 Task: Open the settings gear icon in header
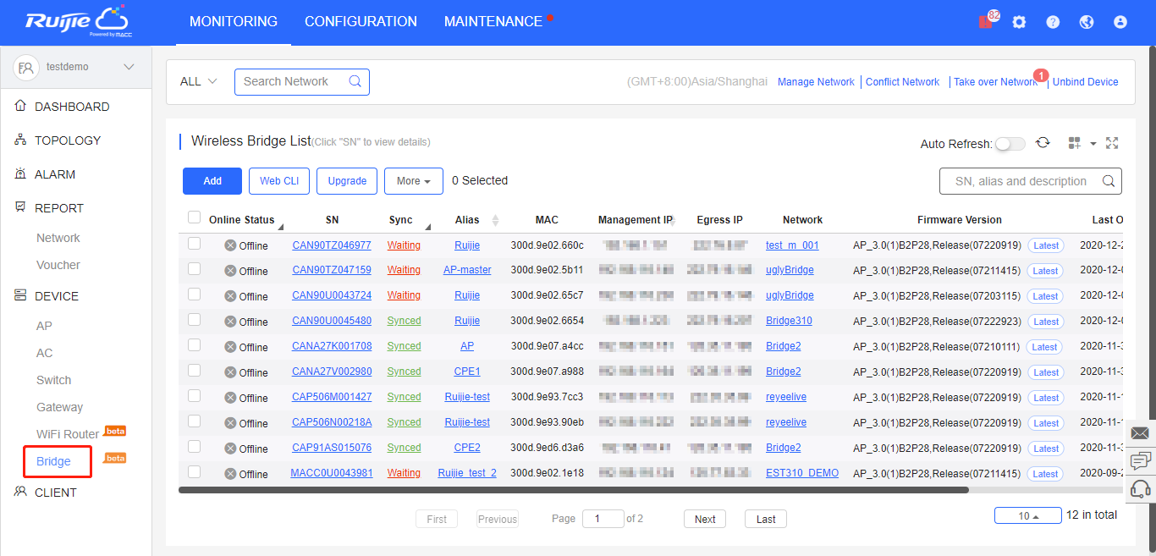[1019, 22]
